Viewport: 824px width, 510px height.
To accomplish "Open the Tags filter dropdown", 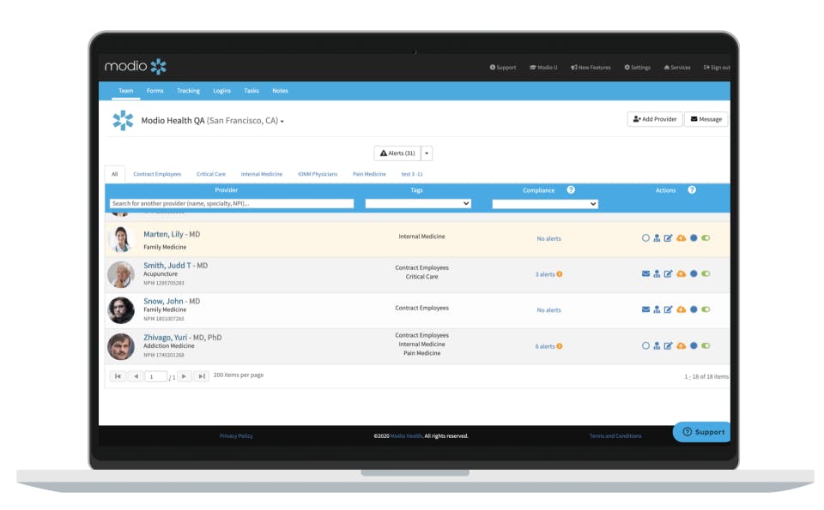I will pos(418,203).
